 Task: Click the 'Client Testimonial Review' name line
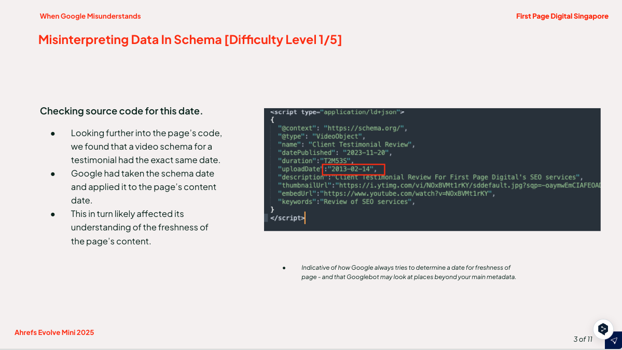point(347,144)
